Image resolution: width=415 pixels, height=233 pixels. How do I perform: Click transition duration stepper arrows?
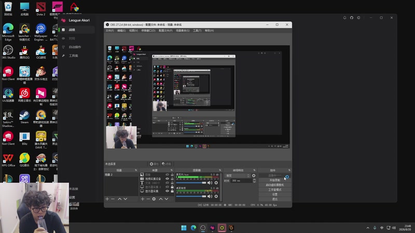point(254,181)
